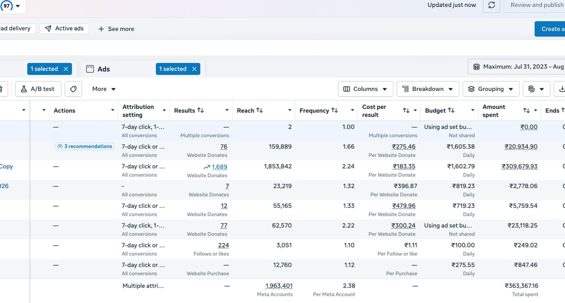Screen dimensions: 565x303
Task: Click the 1,963,401 total reach
Action: click(279, 286)
